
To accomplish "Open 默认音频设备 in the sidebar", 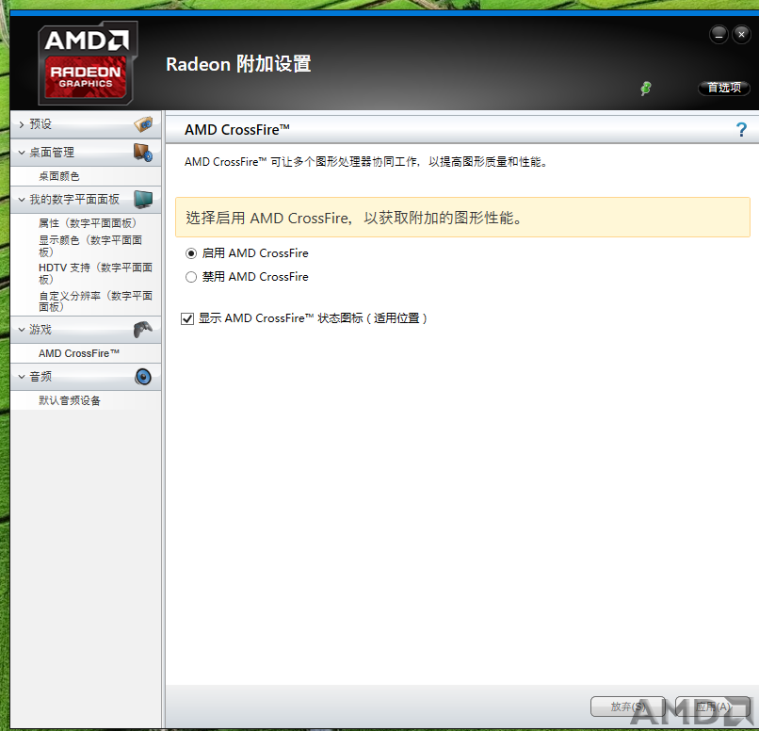I will (70, 401).
